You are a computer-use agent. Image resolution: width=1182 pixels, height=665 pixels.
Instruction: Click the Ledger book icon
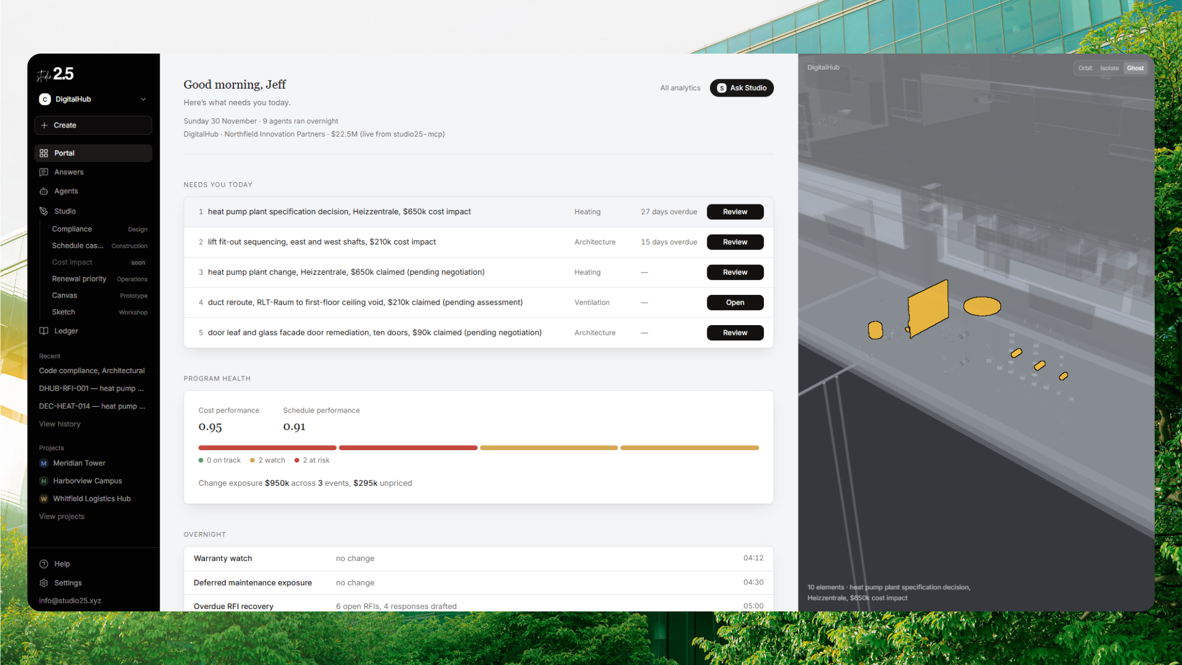pyautogui.click(x=44, y=331)
